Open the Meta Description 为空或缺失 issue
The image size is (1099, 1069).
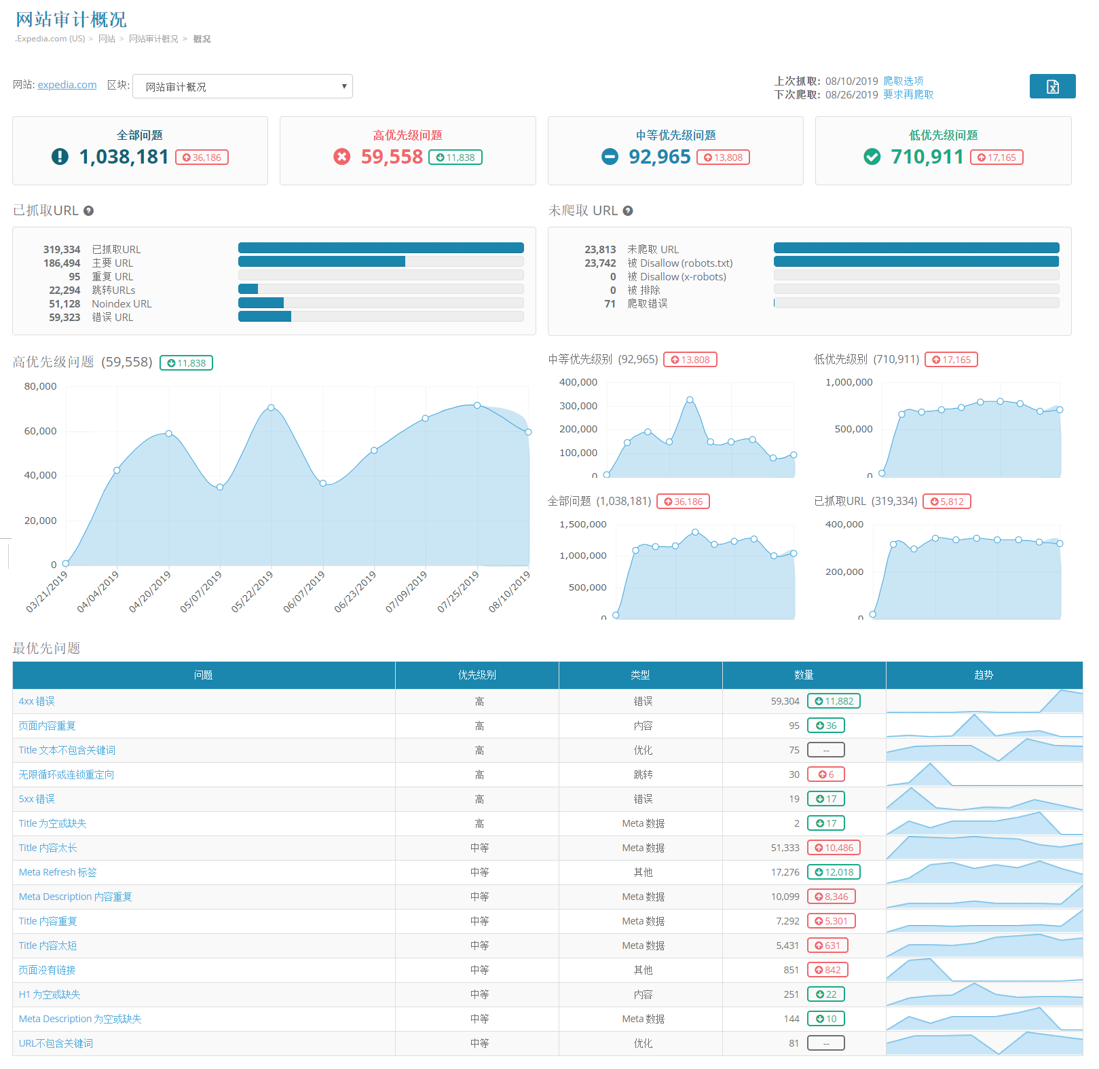[x=80, y=1019]
